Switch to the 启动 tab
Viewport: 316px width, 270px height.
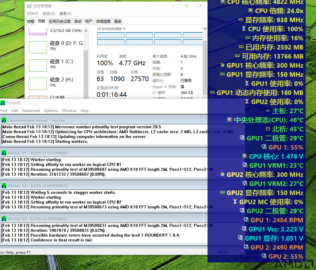click(x=78, y=22)
